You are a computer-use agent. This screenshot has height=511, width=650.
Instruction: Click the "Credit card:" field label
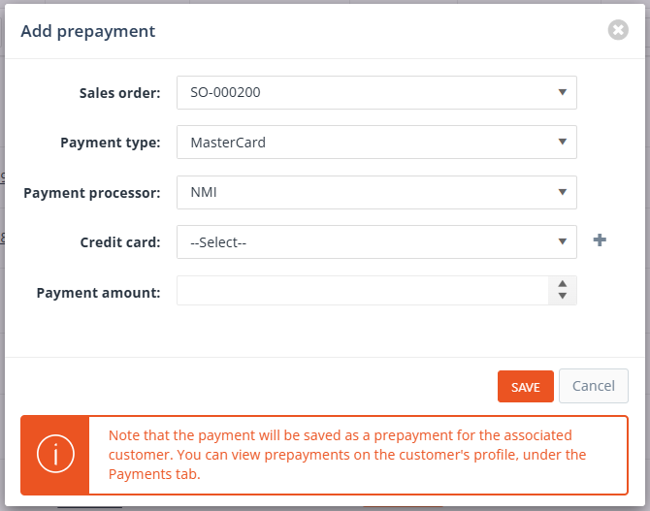click(120, 242)
